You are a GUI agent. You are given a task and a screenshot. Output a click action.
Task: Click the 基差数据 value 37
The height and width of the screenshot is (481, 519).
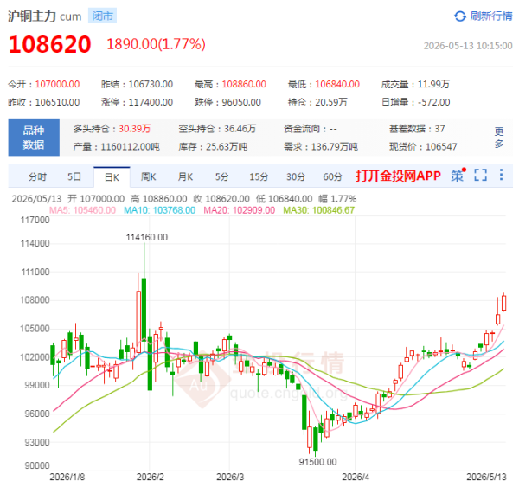tap(439, 128)
